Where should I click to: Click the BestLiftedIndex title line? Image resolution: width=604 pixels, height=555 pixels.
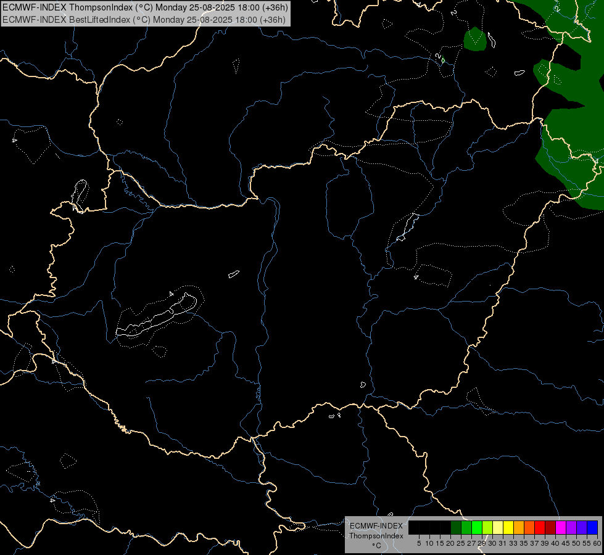tap(144, 19)
